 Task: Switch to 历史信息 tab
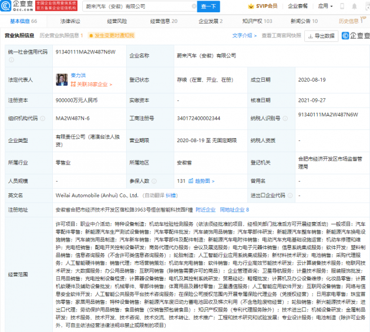coord(351,21)
